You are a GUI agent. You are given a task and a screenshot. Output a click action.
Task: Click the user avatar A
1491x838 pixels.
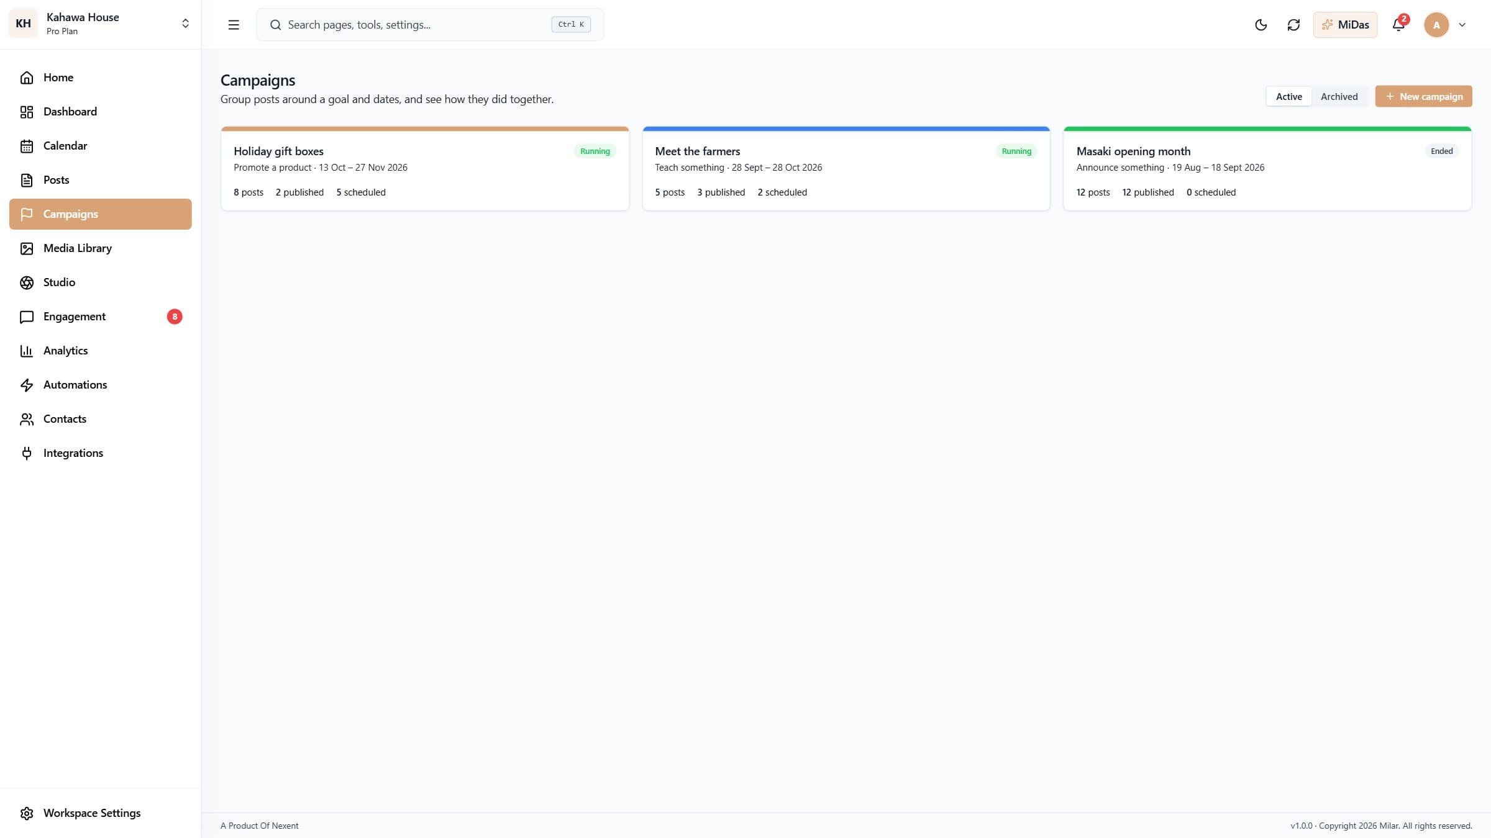tap(1436, 25)
